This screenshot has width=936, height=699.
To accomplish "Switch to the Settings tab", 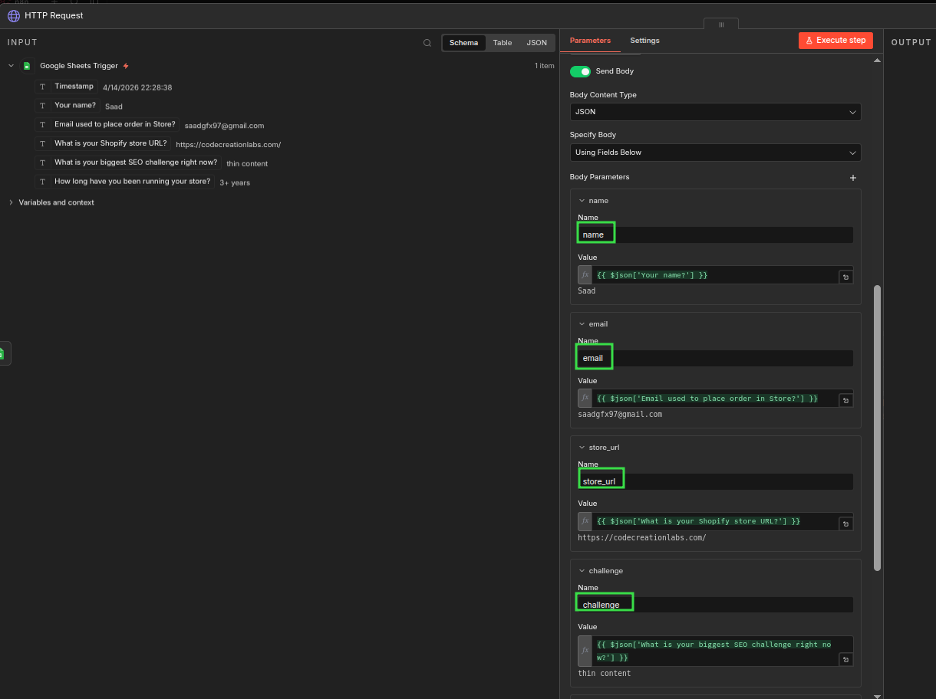I will tap(644, 41).
